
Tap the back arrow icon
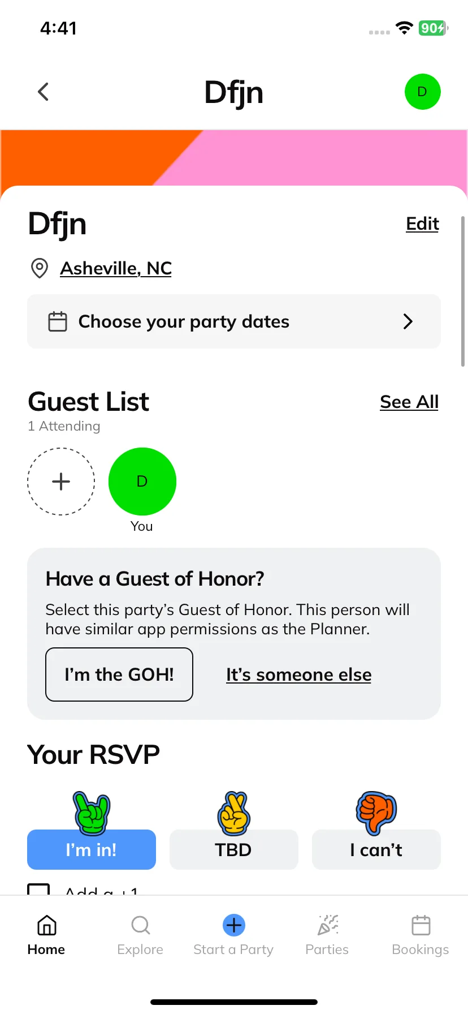pyautogui.click(x=43, y=92)
